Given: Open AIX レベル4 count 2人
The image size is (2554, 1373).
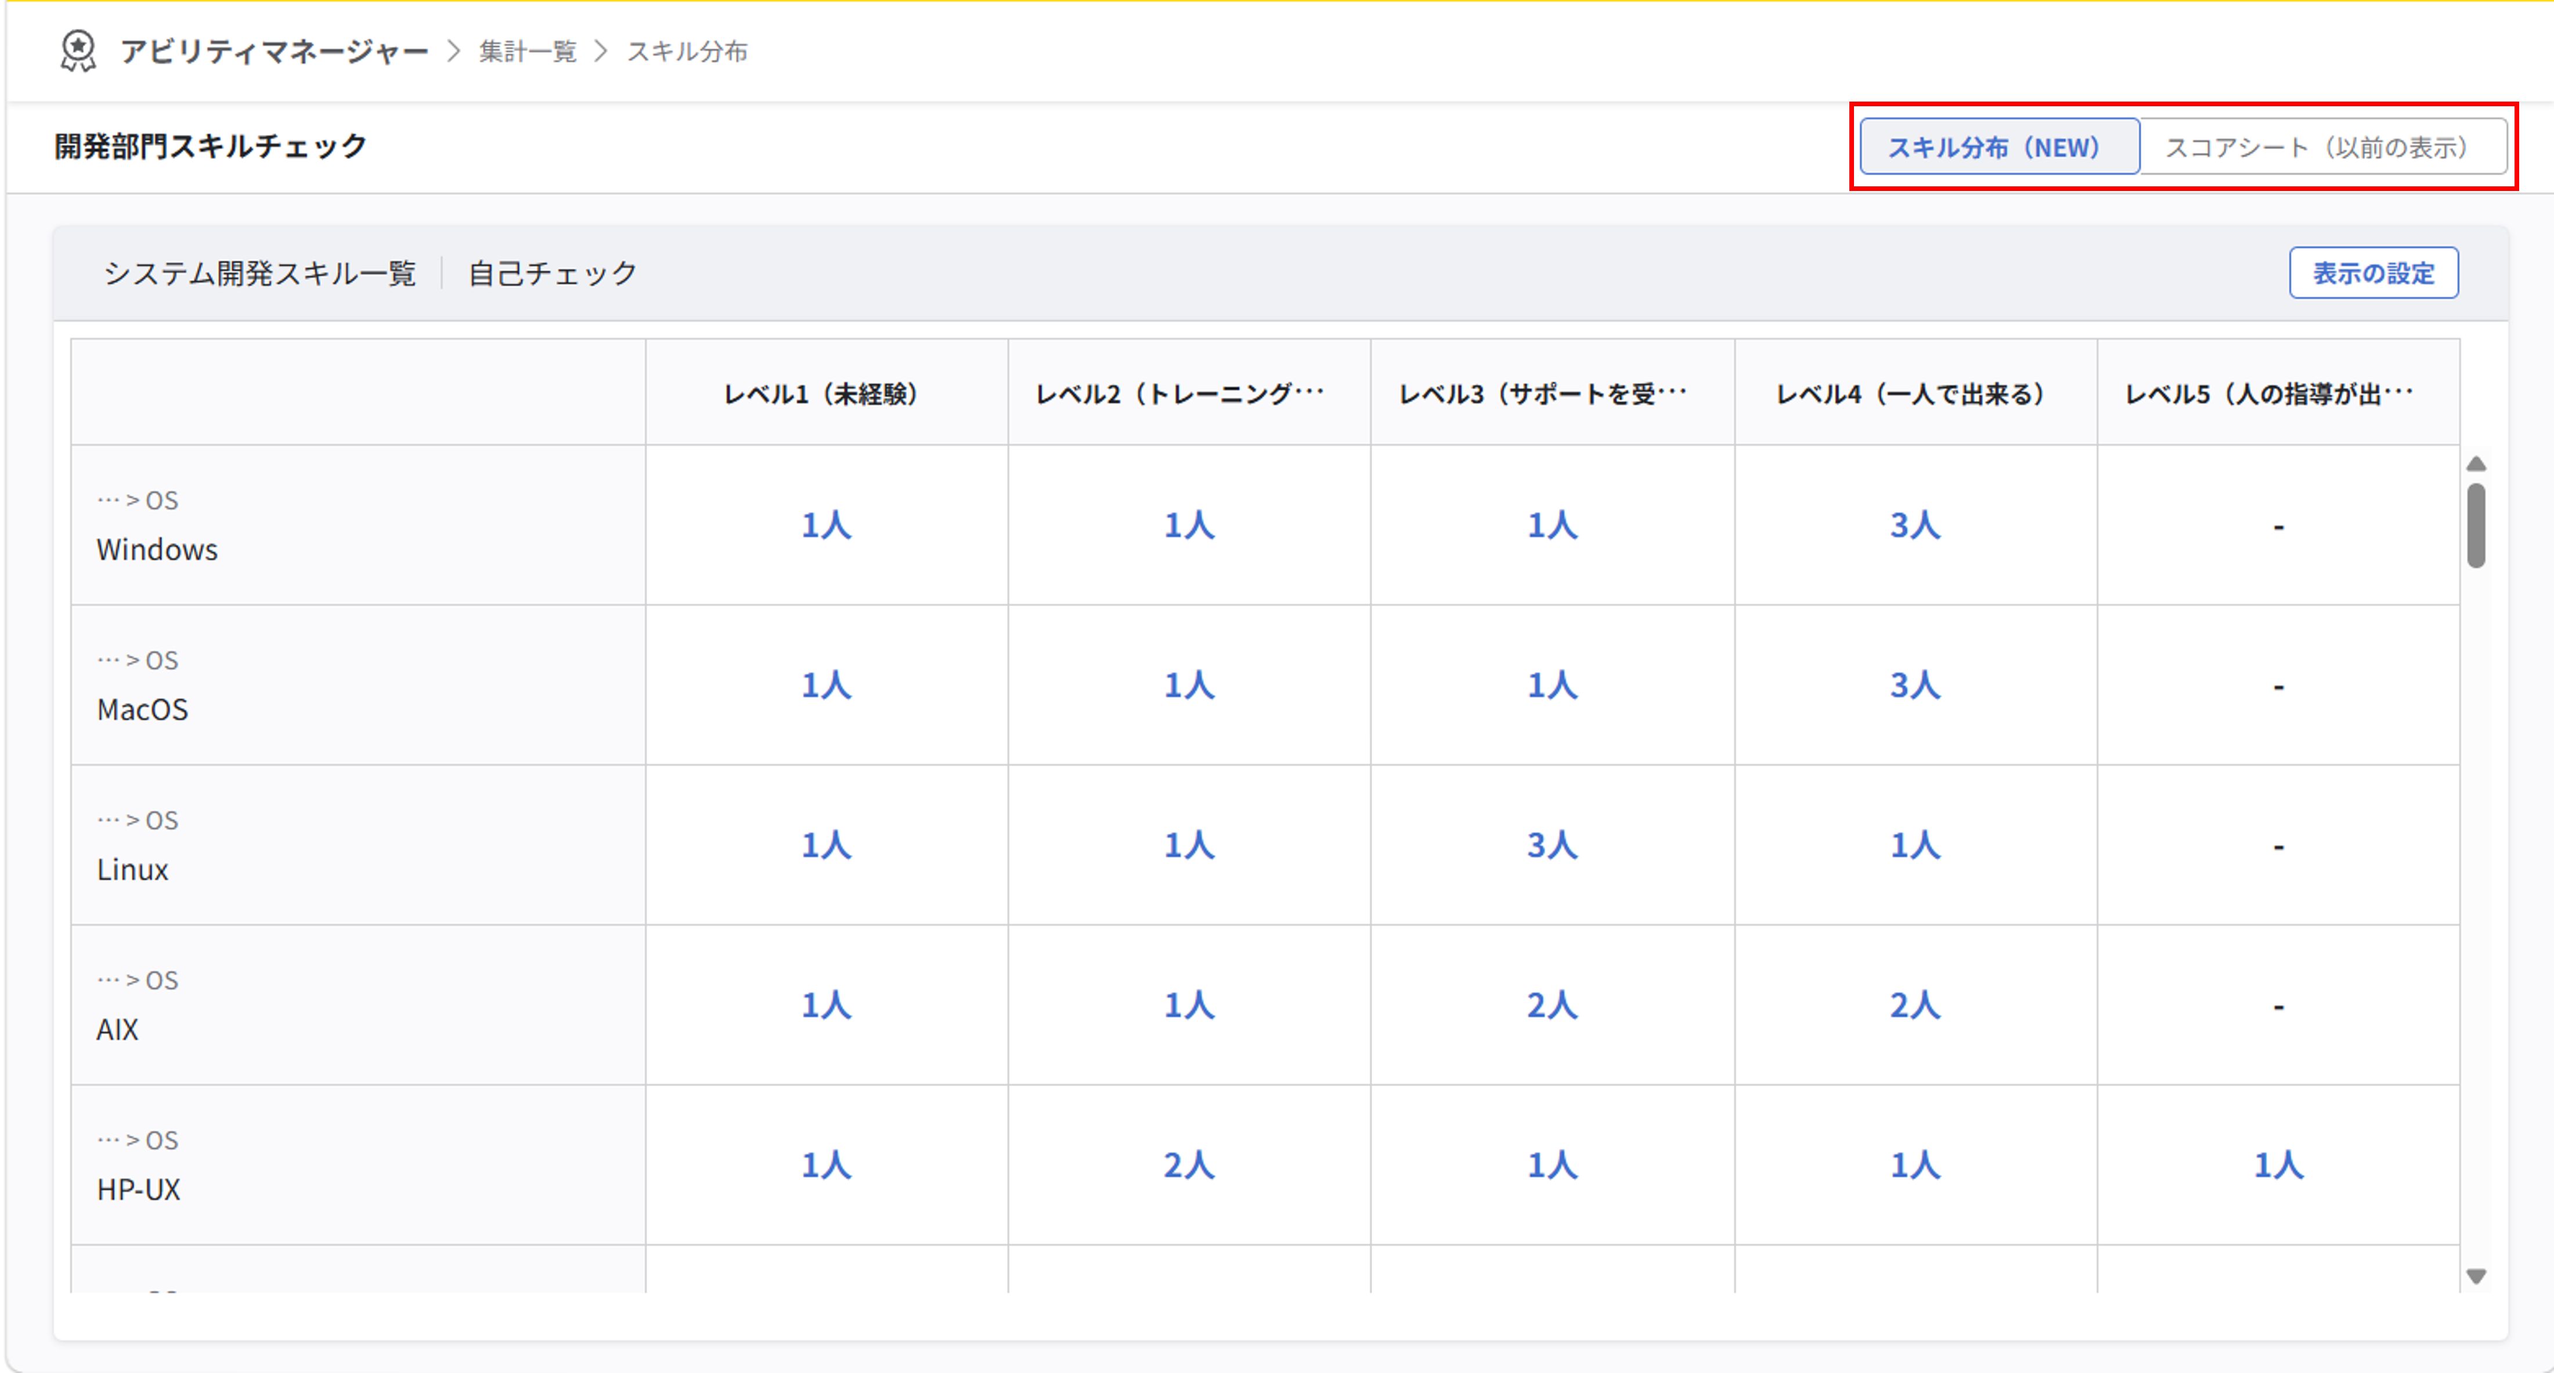Looking at the screenshot, I should (x=1915, y=1005).
